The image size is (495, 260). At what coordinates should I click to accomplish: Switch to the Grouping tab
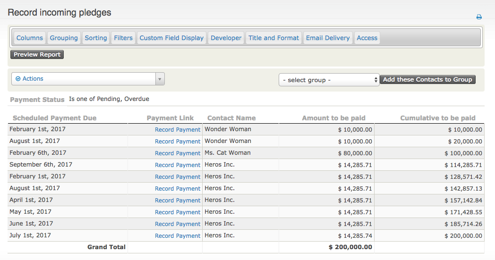coord(64,38)
